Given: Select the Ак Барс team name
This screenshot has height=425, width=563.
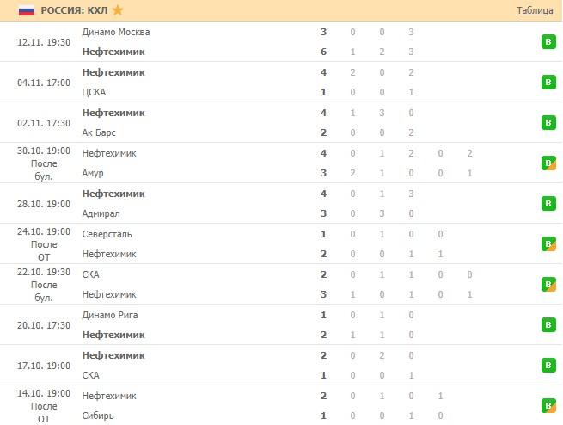Looking at the screenshot, I should (99, 132).
